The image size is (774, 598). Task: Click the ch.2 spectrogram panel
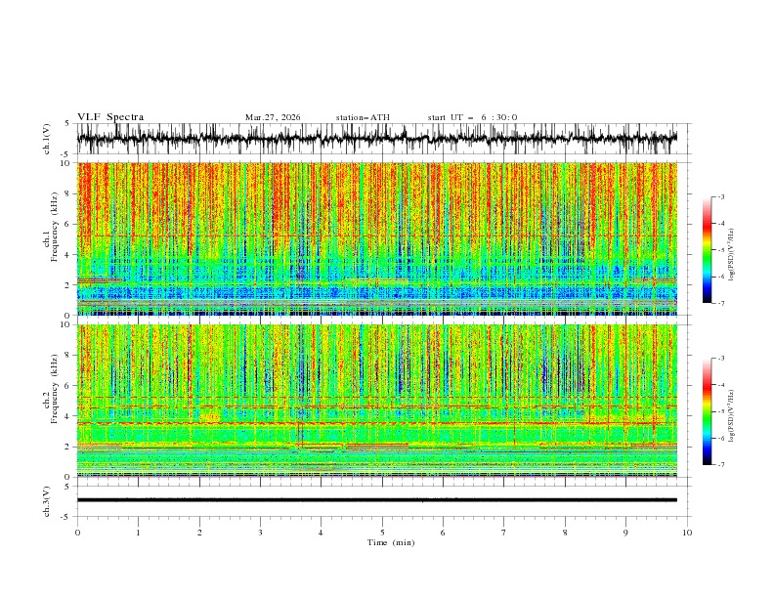point(377,401)
